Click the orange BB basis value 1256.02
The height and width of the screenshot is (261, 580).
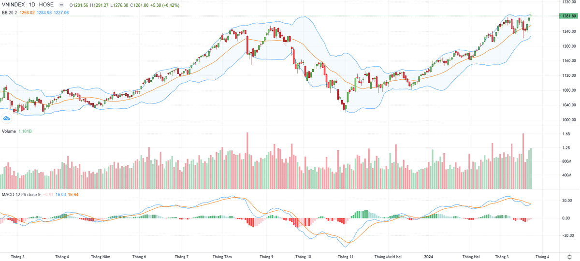pos(28,12)
